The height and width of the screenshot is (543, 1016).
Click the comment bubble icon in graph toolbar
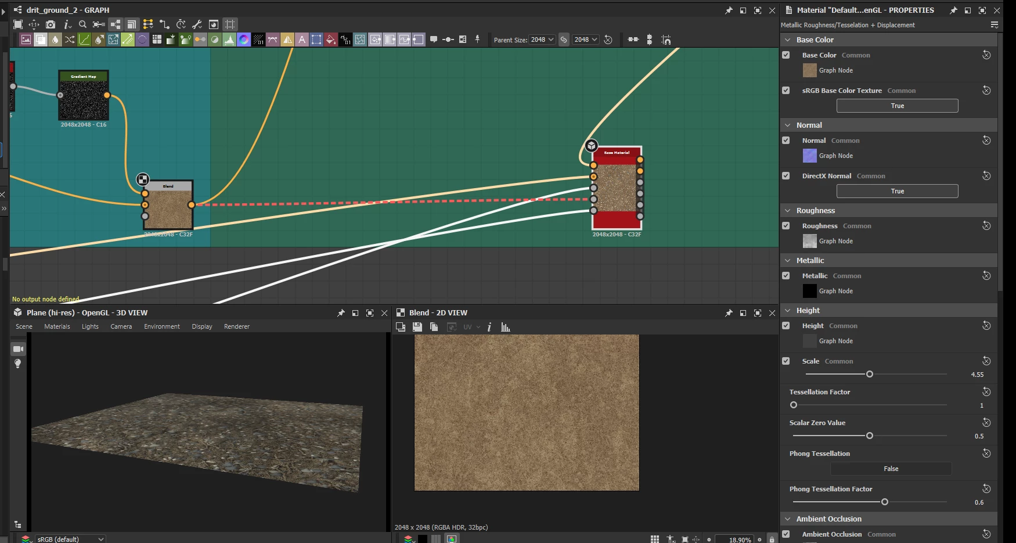tap(433, 39)
